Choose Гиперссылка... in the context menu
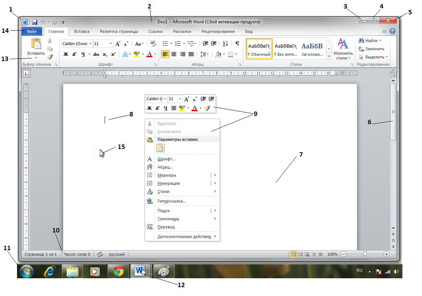The image size is (422, 296). (182, 201)
